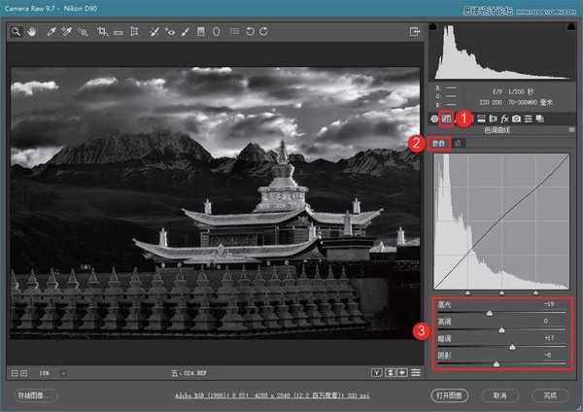
Task: Select the Adjustment Brush tool
Action: click(185, 32)
